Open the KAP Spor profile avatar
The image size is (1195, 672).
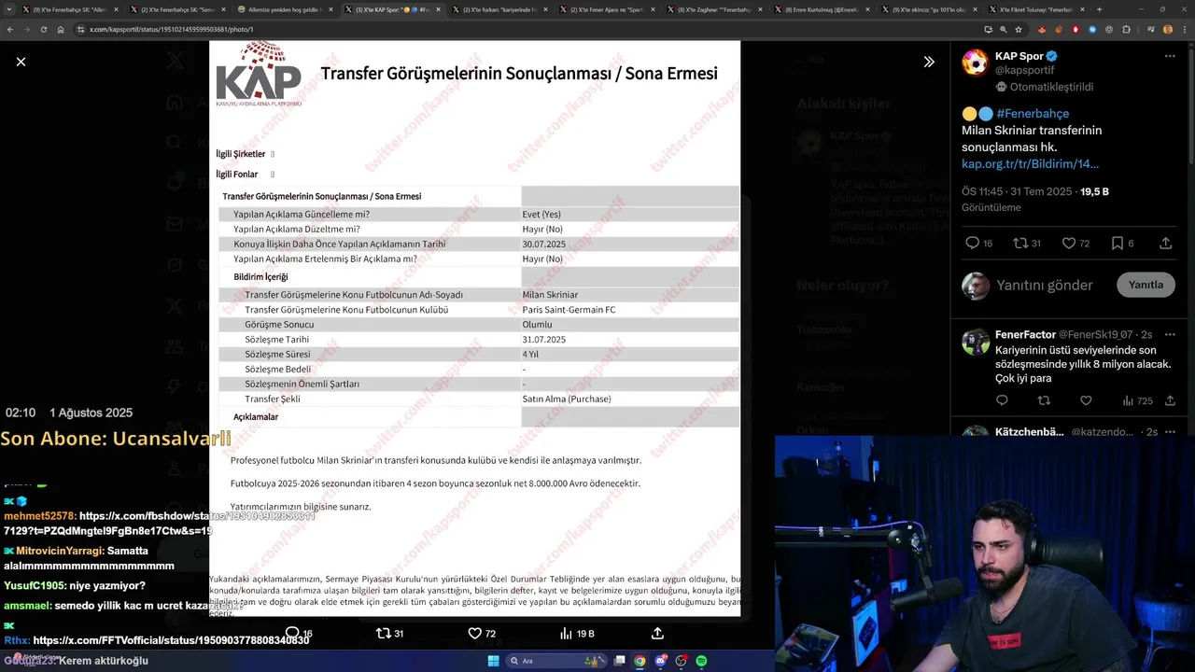[976, 63]
